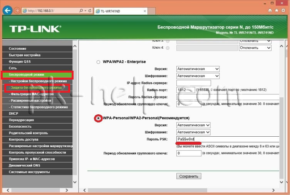Open Расширенные настройки submenu
The width and height of the screenshot is (290, 195).
(x=37, y=100)
